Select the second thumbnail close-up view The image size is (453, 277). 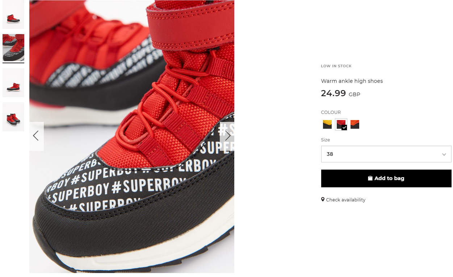pos(13,48)
